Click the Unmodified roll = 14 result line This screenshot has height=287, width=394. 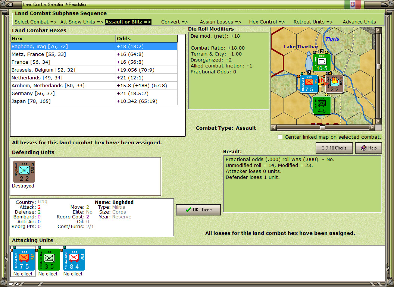pos(269,165)
